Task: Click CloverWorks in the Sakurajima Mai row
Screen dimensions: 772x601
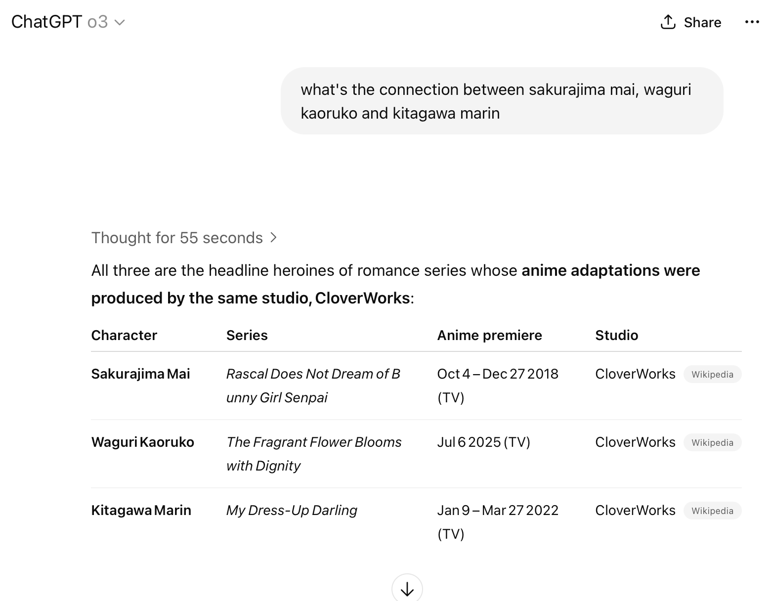Action: 635,374
